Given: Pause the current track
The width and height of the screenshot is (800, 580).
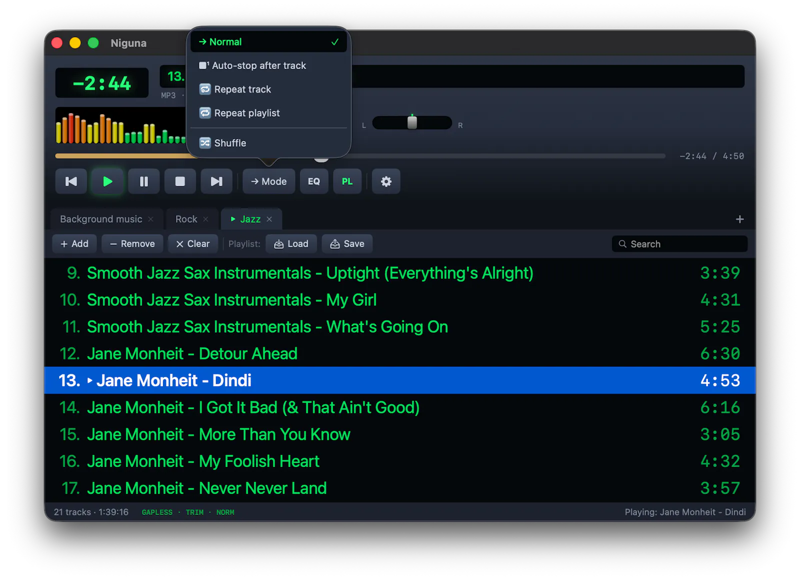Looking at the screenshot, I should tap(144, 181).
